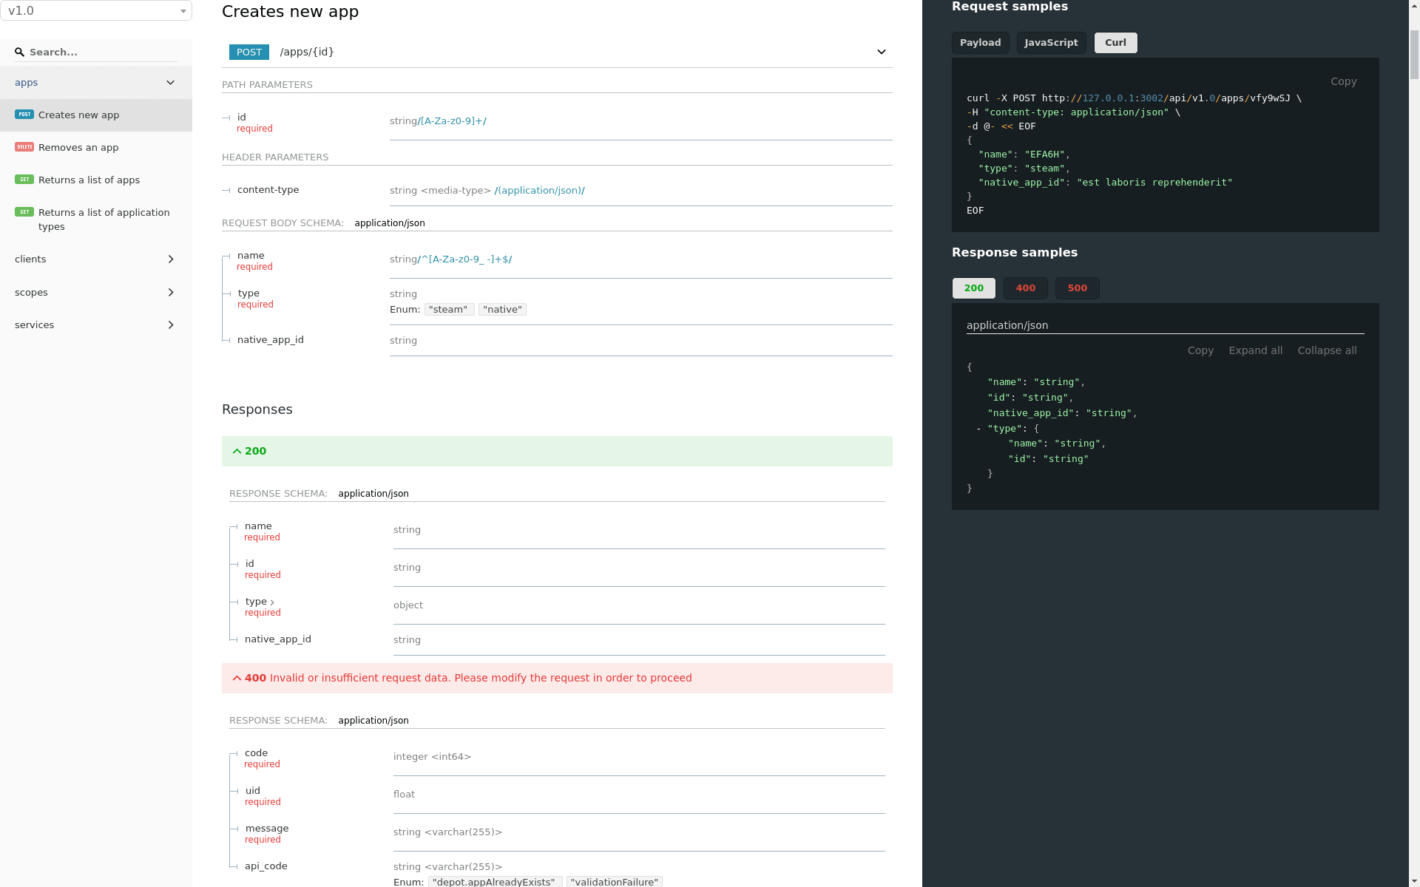The height and width of the screenshot is (887, 1420).
Task: Toggle the 200 response sample tab
Action: pos(974,288)
